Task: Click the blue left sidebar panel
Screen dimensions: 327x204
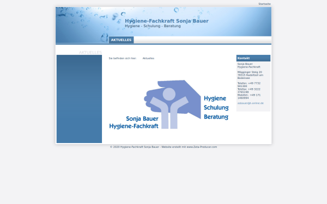Action: 79,99
